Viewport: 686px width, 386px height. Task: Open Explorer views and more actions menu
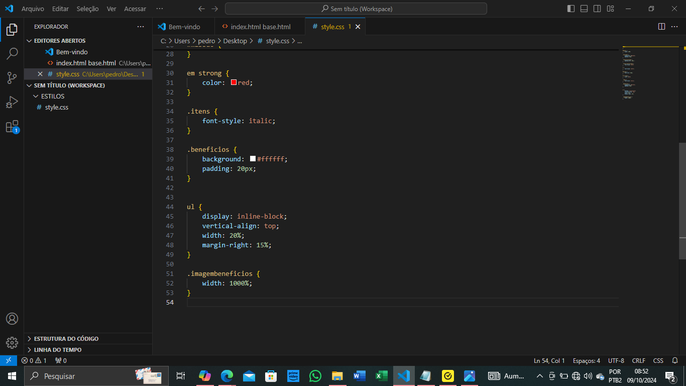tap(141, 27)
